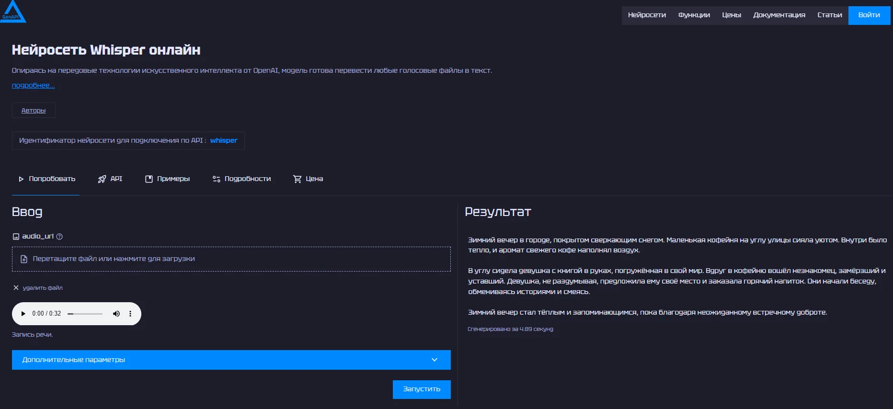Mute the audio player volume
Screen dimensions: 893x409
(x=116, y=314)
